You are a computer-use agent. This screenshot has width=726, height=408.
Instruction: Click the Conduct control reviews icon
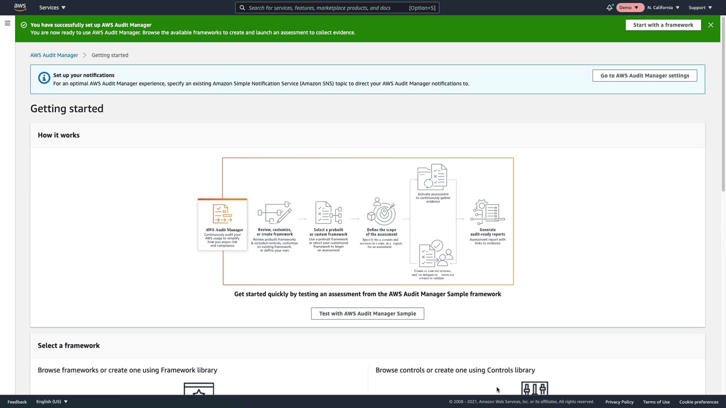(x=436, y=253)
